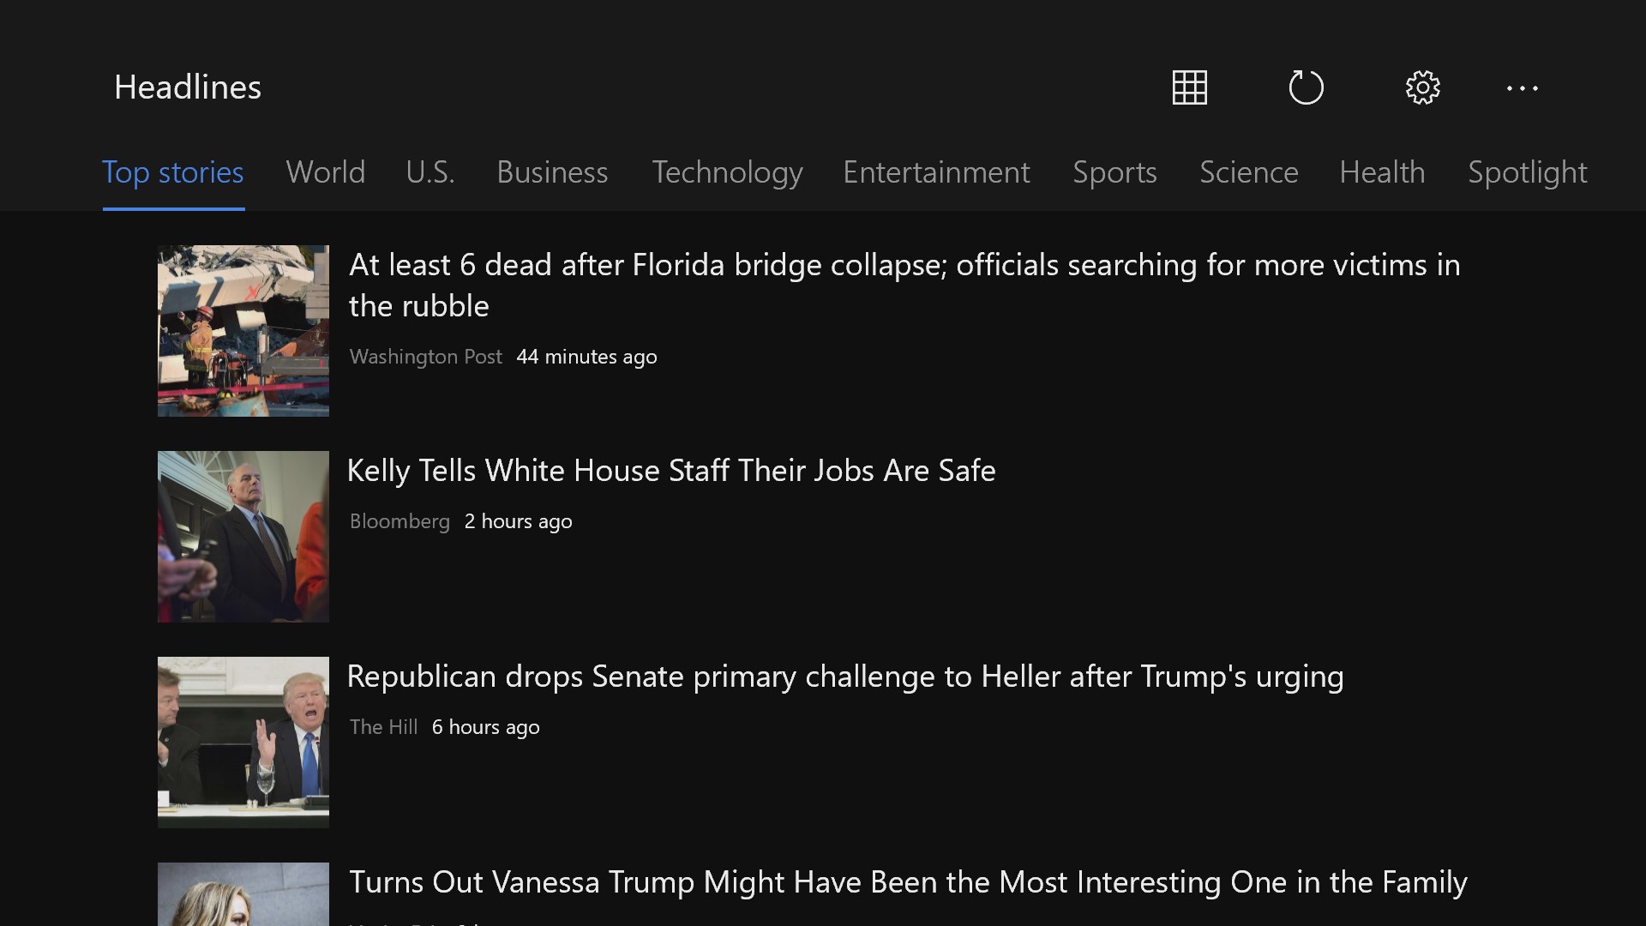Viewport: 1646px width, 926px height.
Task: Open the more options ellipsis menu
Action: tap(1522, 87)
